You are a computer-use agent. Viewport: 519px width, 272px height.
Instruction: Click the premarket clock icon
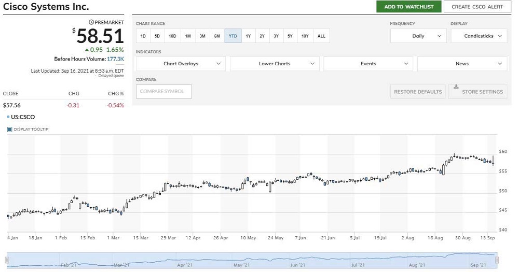[x=91, y=22]
